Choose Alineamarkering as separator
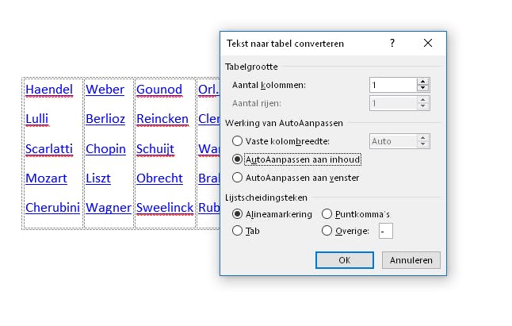 point(237,214)
